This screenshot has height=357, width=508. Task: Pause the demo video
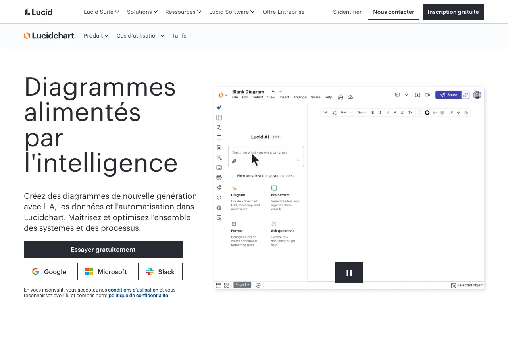click(349, 273)
